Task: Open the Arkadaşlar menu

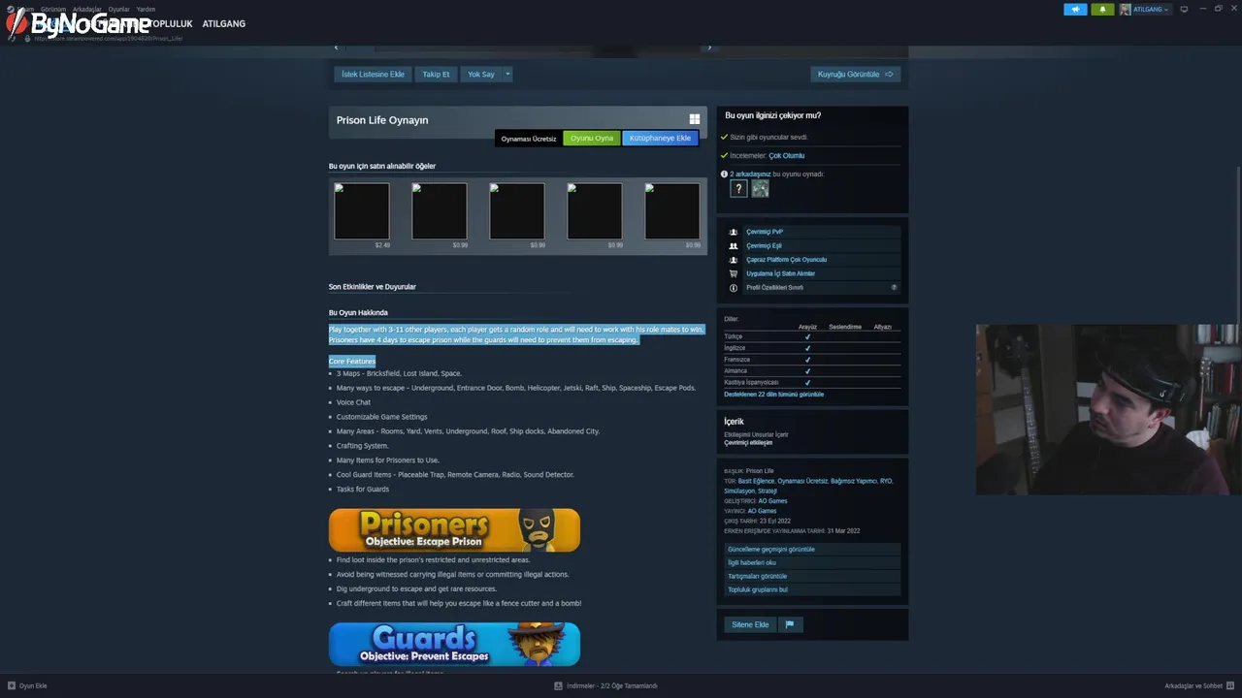Action: pyautogui.click(x=86, y=9)
